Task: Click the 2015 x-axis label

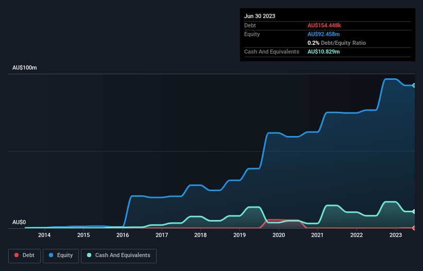Action: tap(83, 235)
